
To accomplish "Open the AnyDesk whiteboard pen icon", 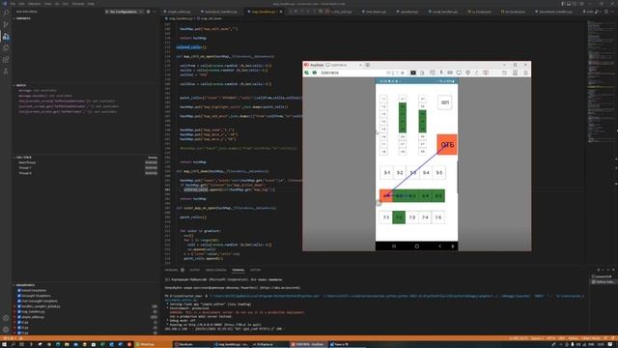I will click(x=476, y=72).
